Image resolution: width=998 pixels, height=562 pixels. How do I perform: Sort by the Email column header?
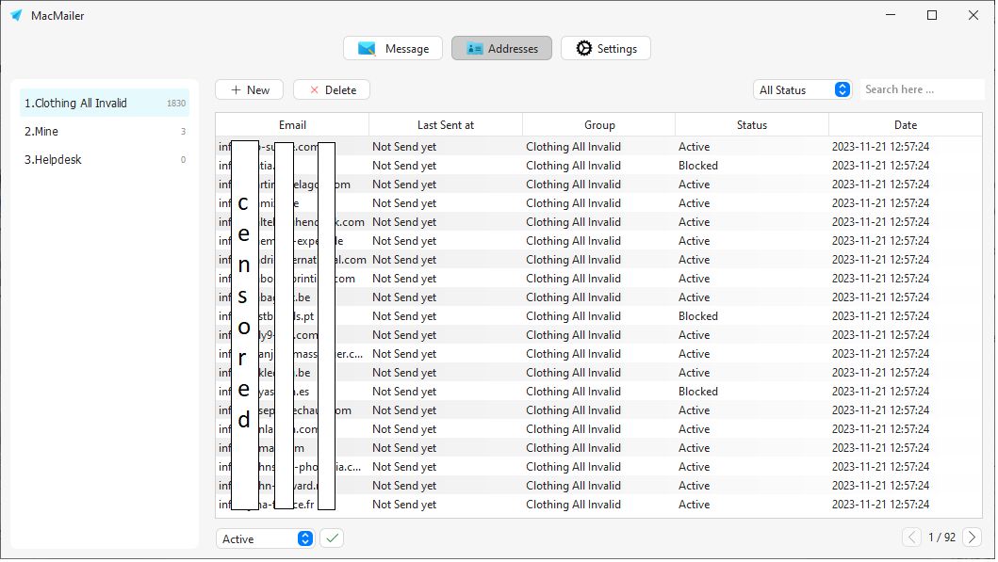tap(293, 124)
